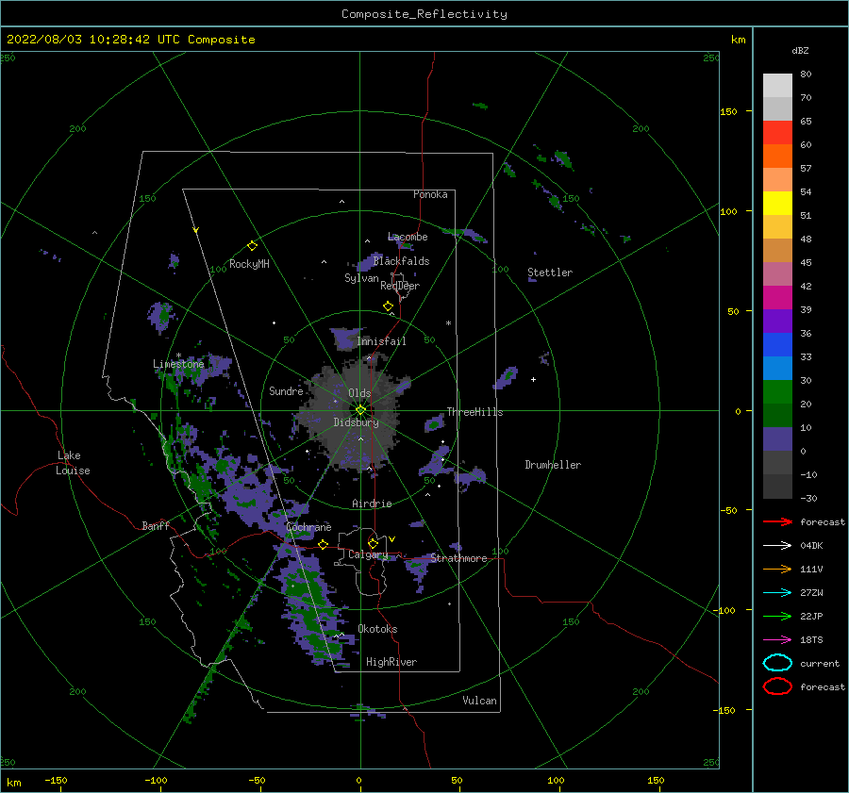The height and width of the screenshot is (793, 849).
Task: Click the purple 10 dBZ color swatch
Action: click(777, 439)
